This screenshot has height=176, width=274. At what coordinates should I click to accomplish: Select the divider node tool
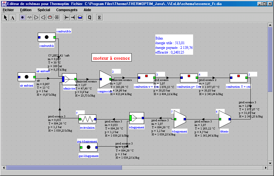(x=73, y=17)
